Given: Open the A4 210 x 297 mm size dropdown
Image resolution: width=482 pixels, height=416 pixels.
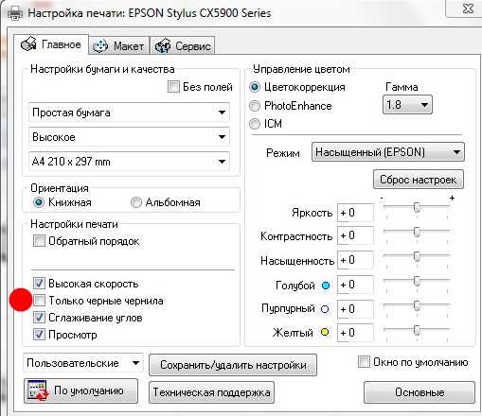Looking at the screenshot, I should [x=129, y=162].
